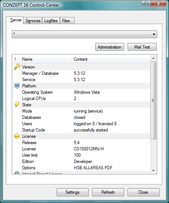Screen dimensions: 169x203
Task: Click the lightning bolt icon beside State
Action: tap(17, 104)
